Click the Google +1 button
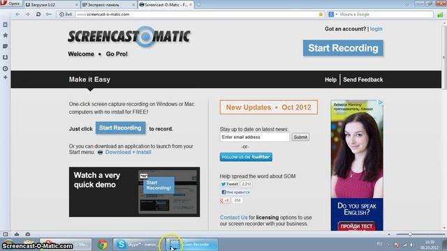This screenshot has width=447, height=251. (x=225, y=200)
